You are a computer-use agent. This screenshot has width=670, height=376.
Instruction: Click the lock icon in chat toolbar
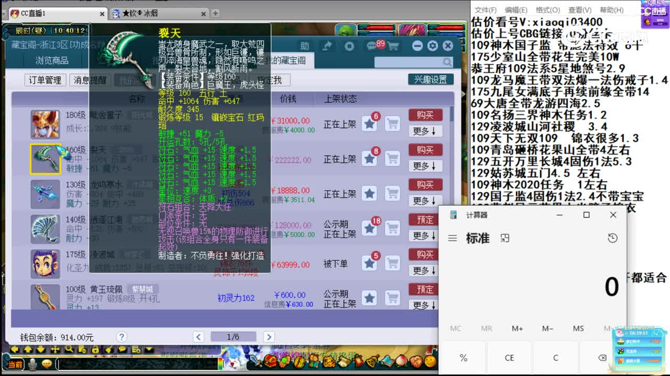tap(95, 349)
